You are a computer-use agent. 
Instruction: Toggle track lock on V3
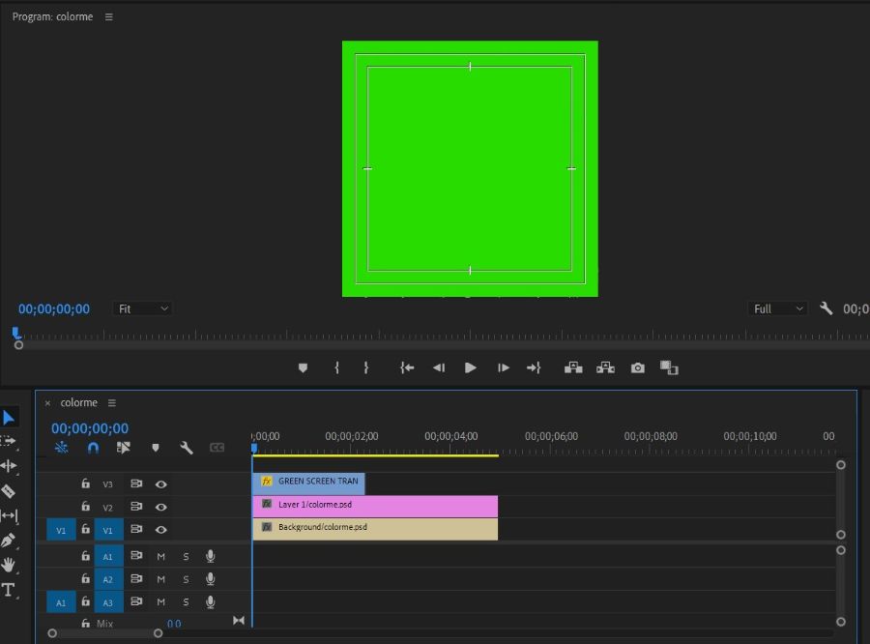tap(85, 483)
